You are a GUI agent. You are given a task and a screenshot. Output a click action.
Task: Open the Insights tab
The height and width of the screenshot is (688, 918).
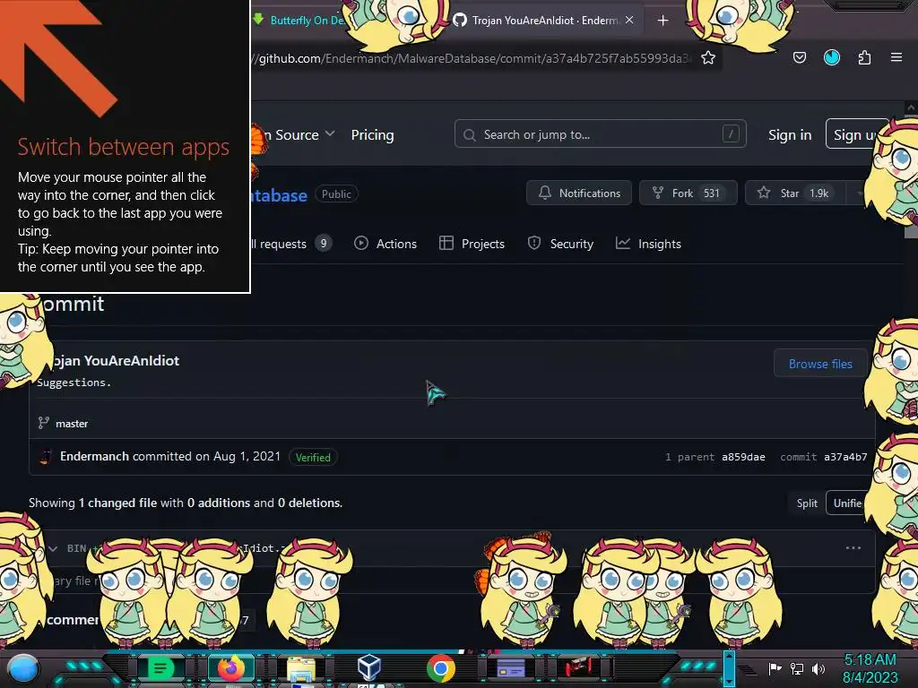pos(648,244)
